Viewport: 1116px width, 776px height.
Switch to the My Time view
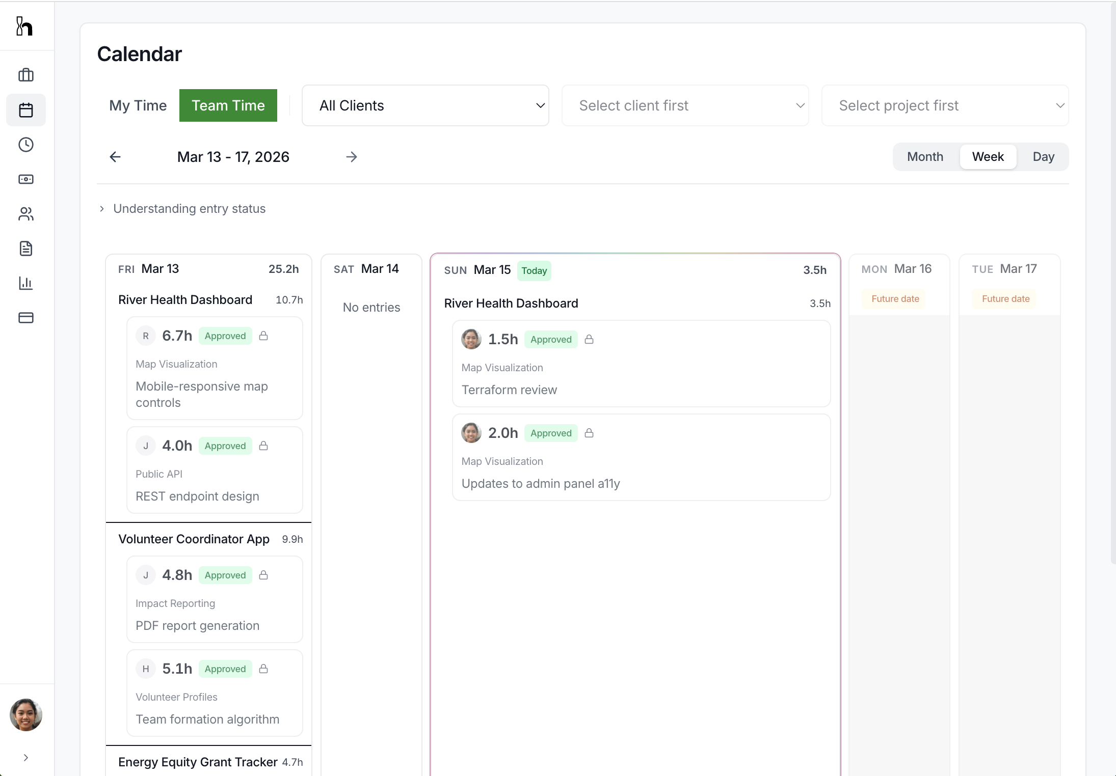pyautogui.click(x=138, y=105)
